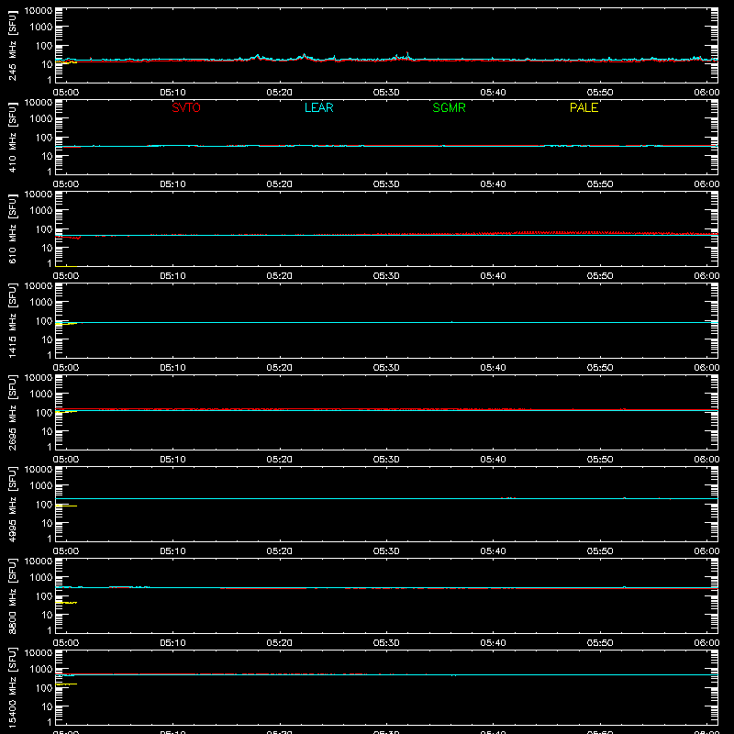Viewport: 734px width, 734px height.
Task: Click 05:30 time label under 1415 MHz panel
Action: 386,368
